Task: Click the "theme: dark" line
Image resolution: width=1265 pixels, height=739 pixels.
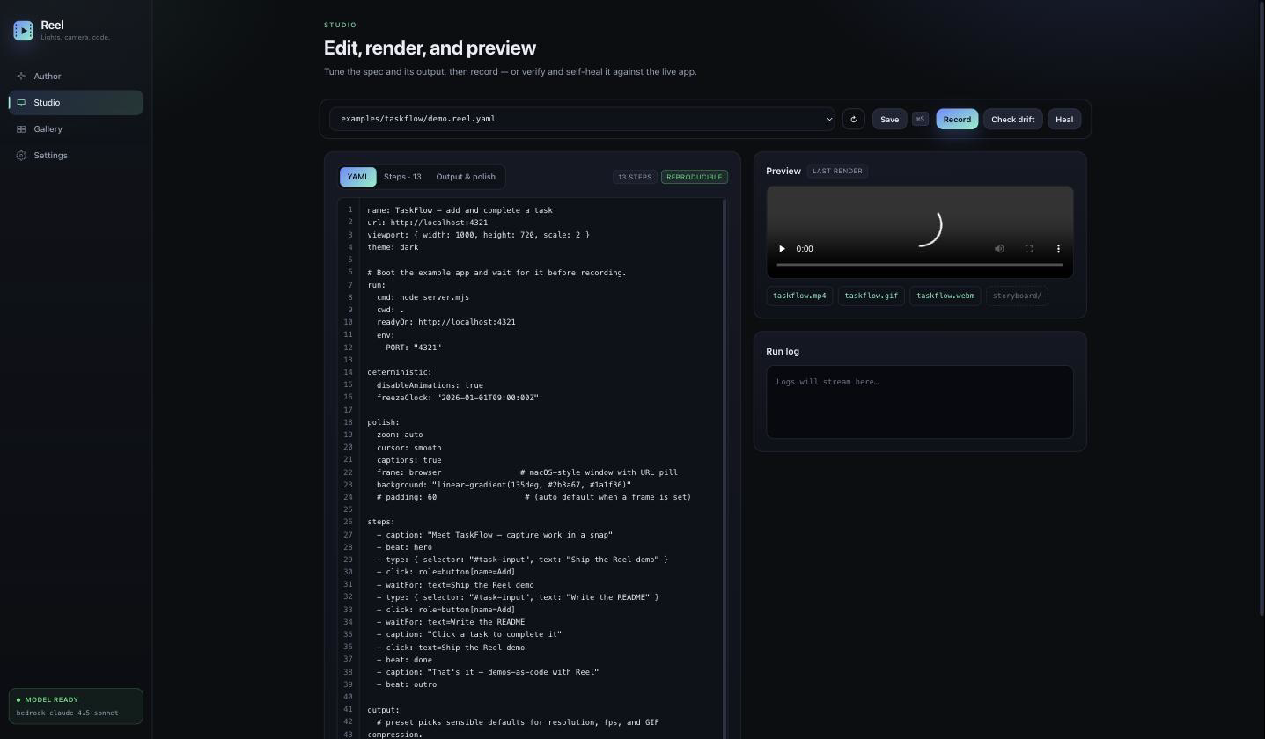Action: pos(393,247)
